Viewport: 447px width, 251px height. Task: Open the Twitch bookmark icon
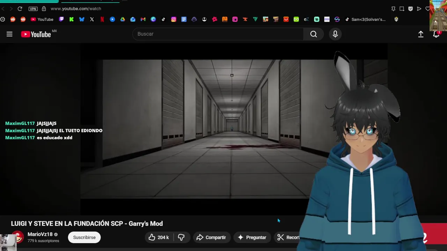tap(61, 20)
